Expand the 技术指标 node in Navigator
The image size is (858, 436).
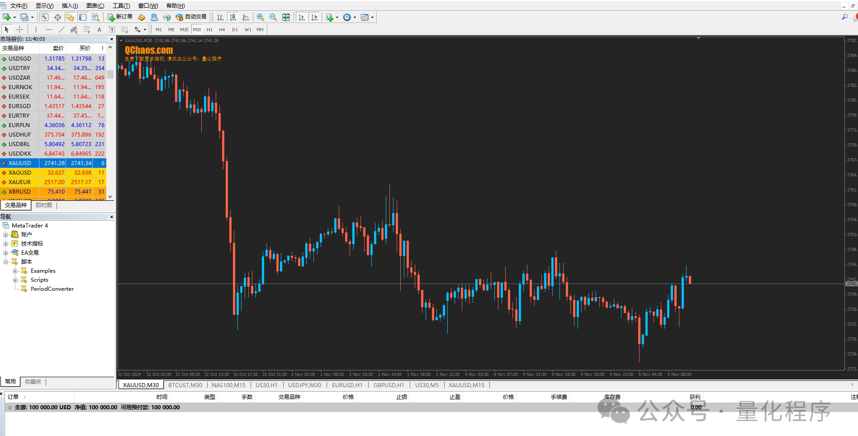tap(6, 244)
